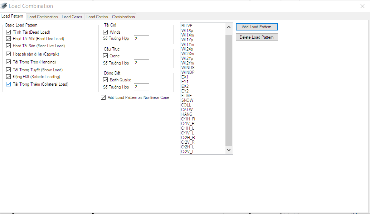Toggle Hoạt Tải Sàn (Floor Live Load)
This screenshot has width=370, height=214.
click(8, 46)
